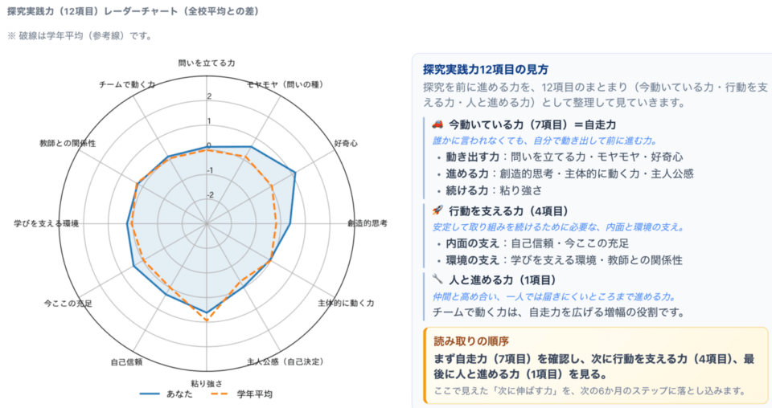Select the 好奇心 axis label on radar chart
This screenshot has height=408, width=772.
point(345,143)
